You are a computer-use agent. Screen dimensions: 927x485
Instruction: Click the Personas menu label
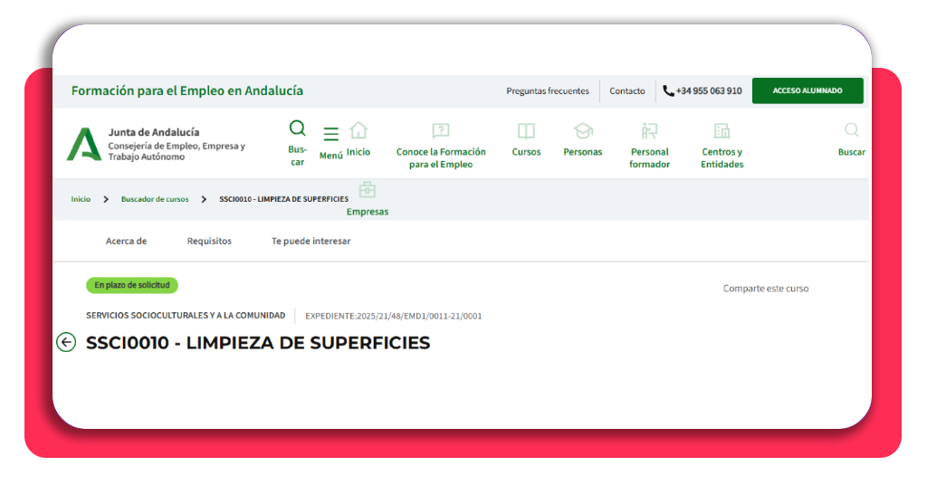pos(583,152)
